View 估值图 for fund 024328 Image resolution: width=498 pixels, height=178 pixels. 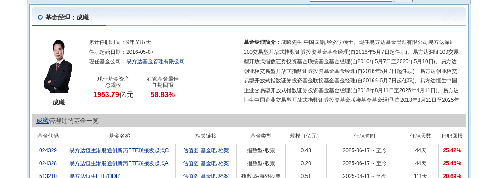click(190, 163)
